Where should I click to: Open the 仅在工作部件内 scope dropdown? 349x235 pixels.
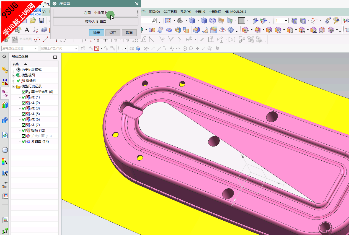click(x=60, y=48)
